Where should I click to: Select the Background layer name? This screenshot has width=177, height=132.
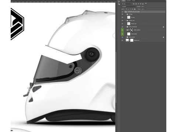(x=137, y=40)
